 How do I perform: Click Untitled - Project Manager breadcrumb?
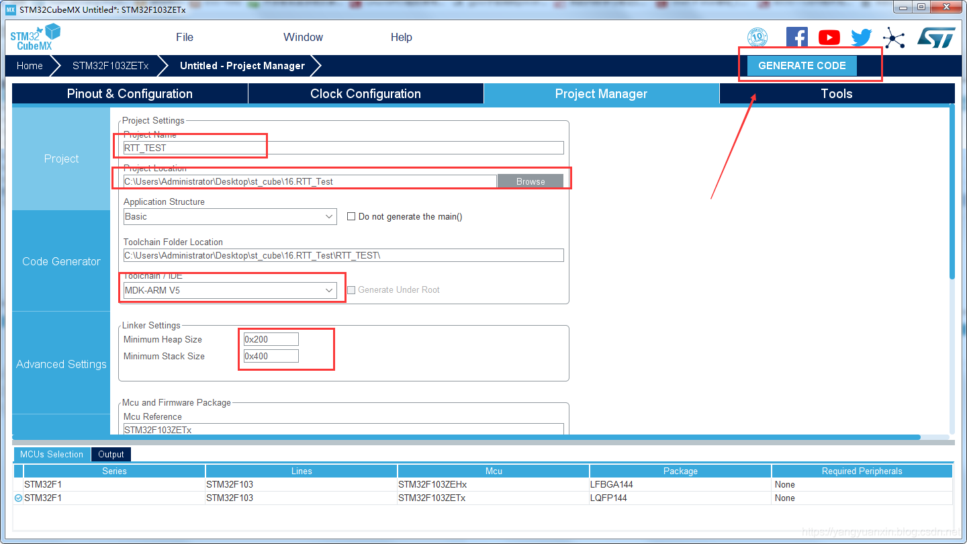coord(242,66)
